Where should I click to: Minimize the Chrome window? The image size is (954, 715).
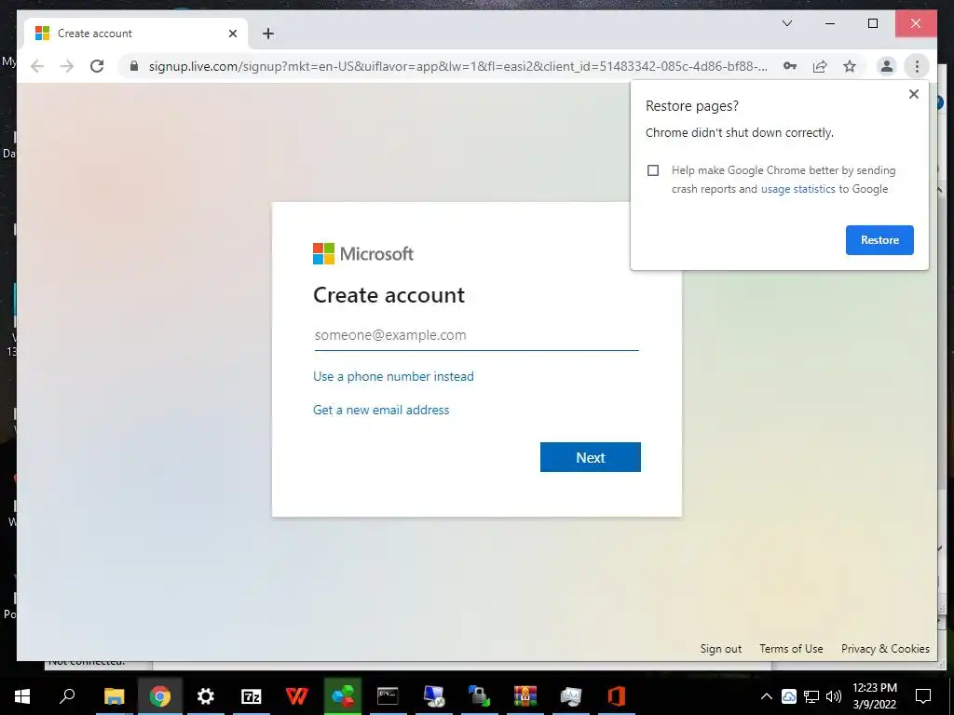coord(830,23)
